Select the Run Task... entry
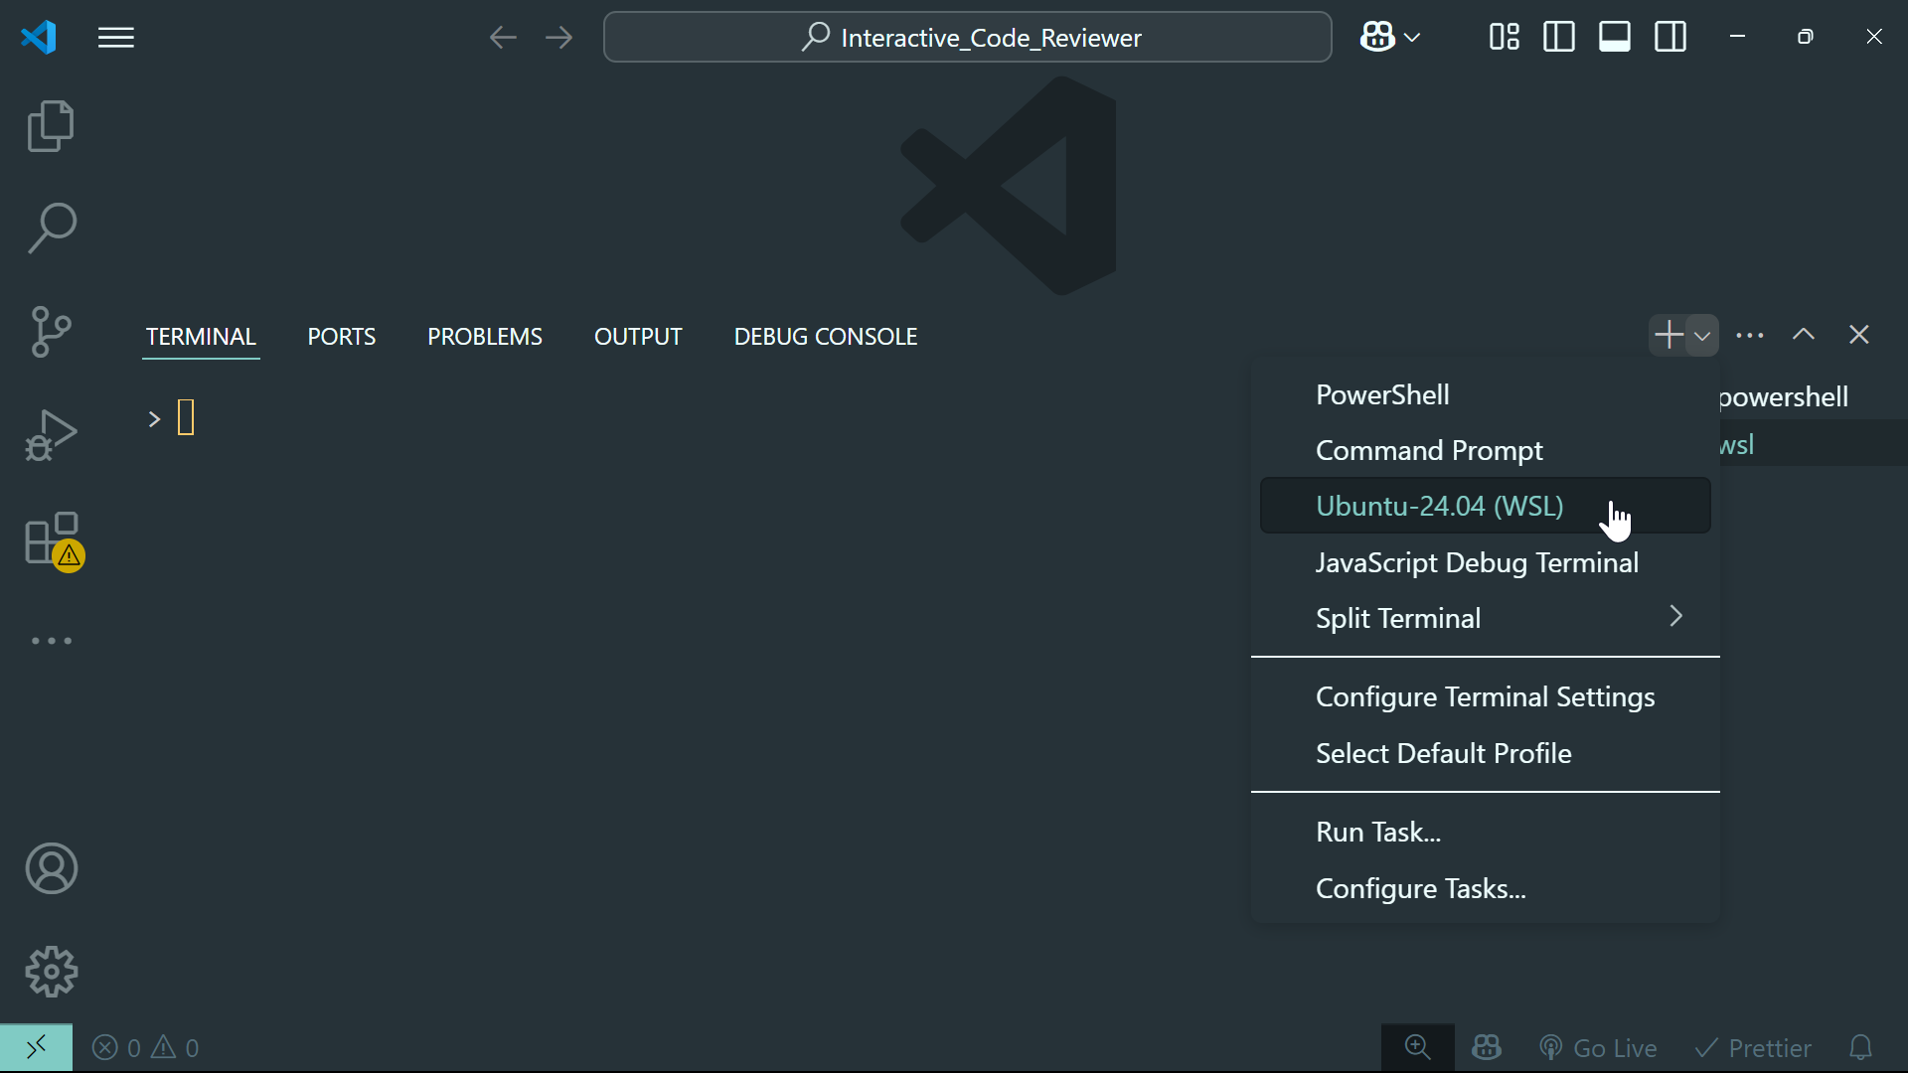This screenshot has height=1073, width=1908. [x=1486, y=832]
